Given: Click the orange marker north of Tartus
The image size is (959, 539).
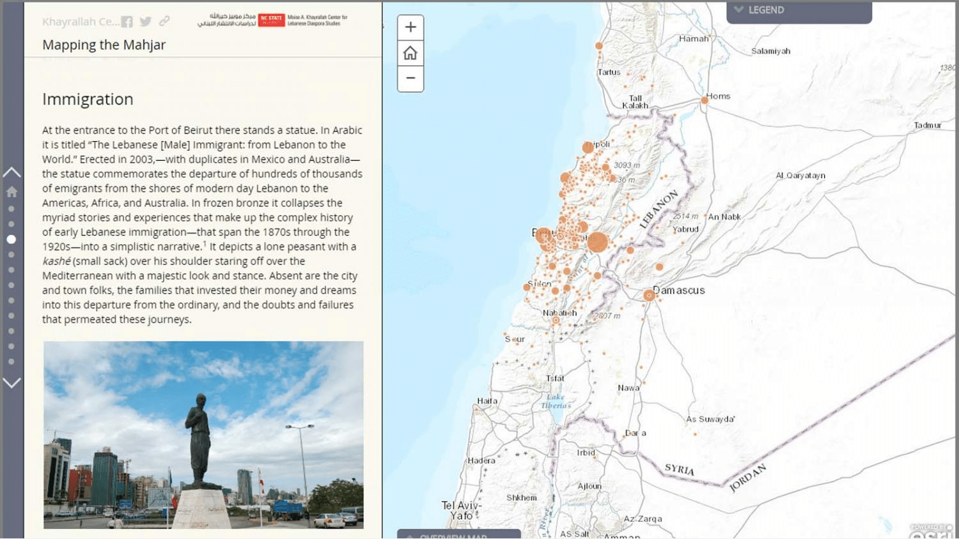Looking at the screenshot, I should coord(599,46).
